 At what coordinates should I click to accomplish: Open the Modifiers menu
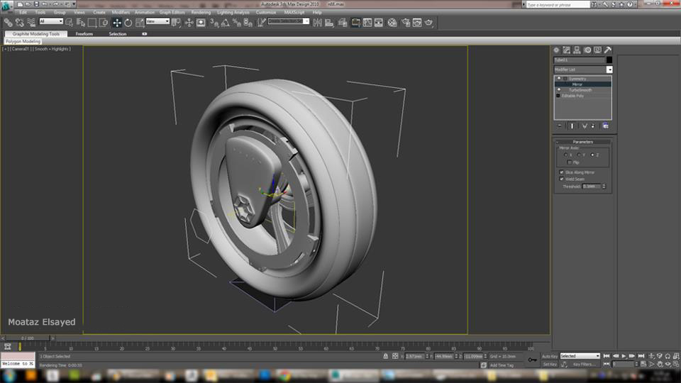[x=121, y=13]
